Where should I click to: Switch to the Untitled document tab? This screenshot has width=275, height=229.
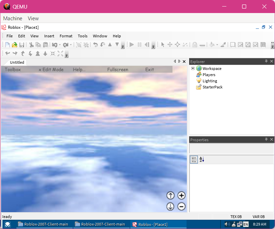[17, 62]
